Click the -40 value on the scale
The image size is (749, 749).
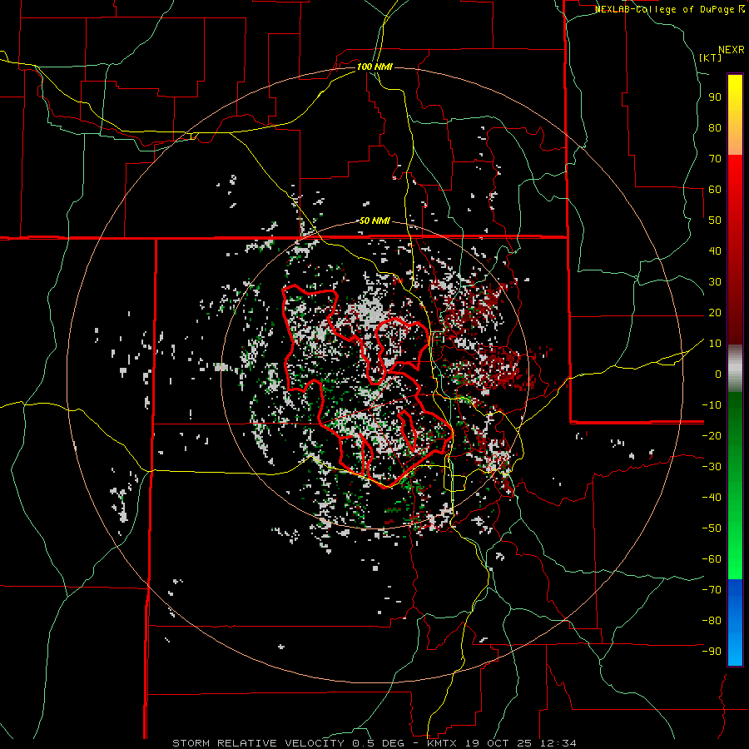coord(712,498)
